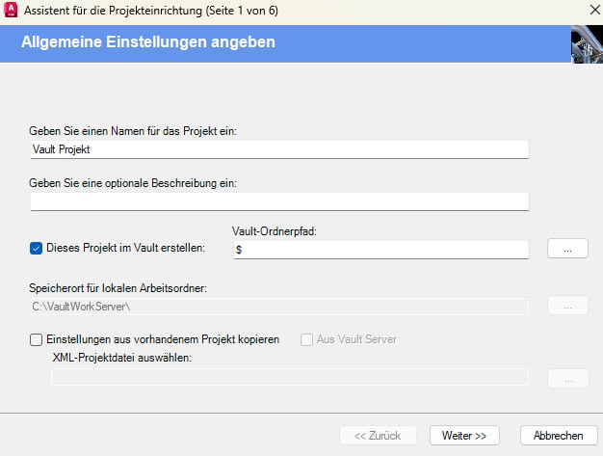Browse for the Vault-Ordnerpfad folder
The width and height of the screenshot is (603, 456).
(567, 249)
